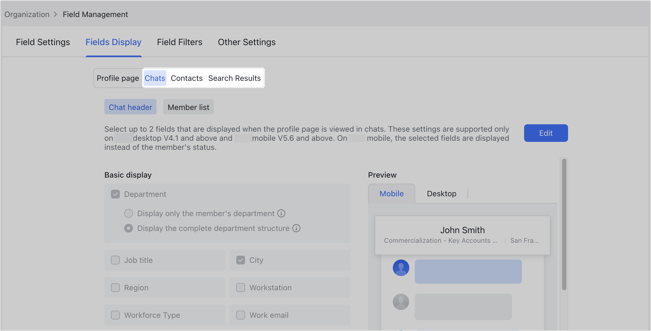This screenshot has height=331, width=651.
Task: Click the info icon after "Display the complete department structure"
Action: (x=296, y=228)
